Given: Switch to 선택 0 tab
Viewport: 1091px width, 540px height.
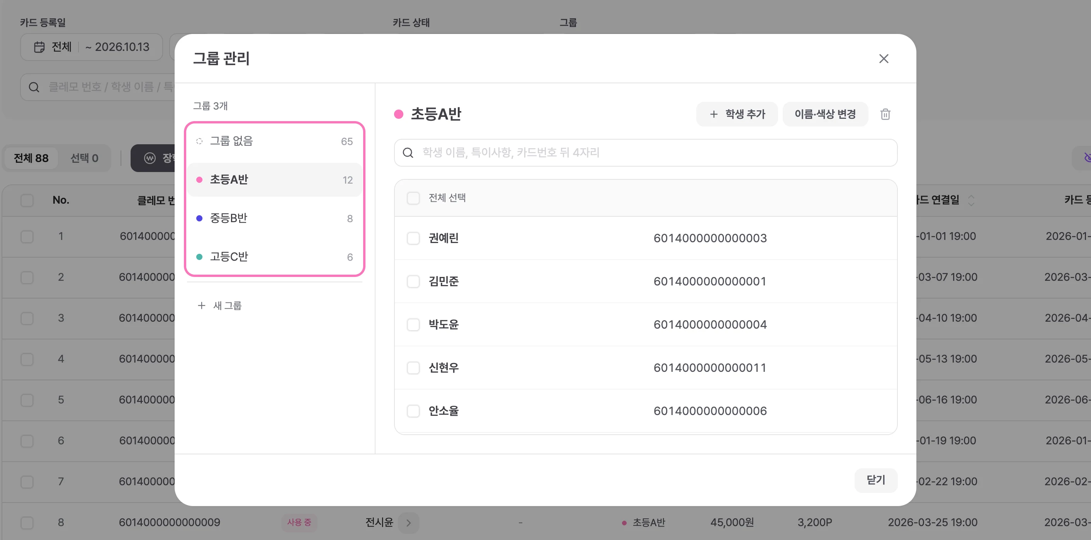Looking at the screenshot, I should coord(84,158).
